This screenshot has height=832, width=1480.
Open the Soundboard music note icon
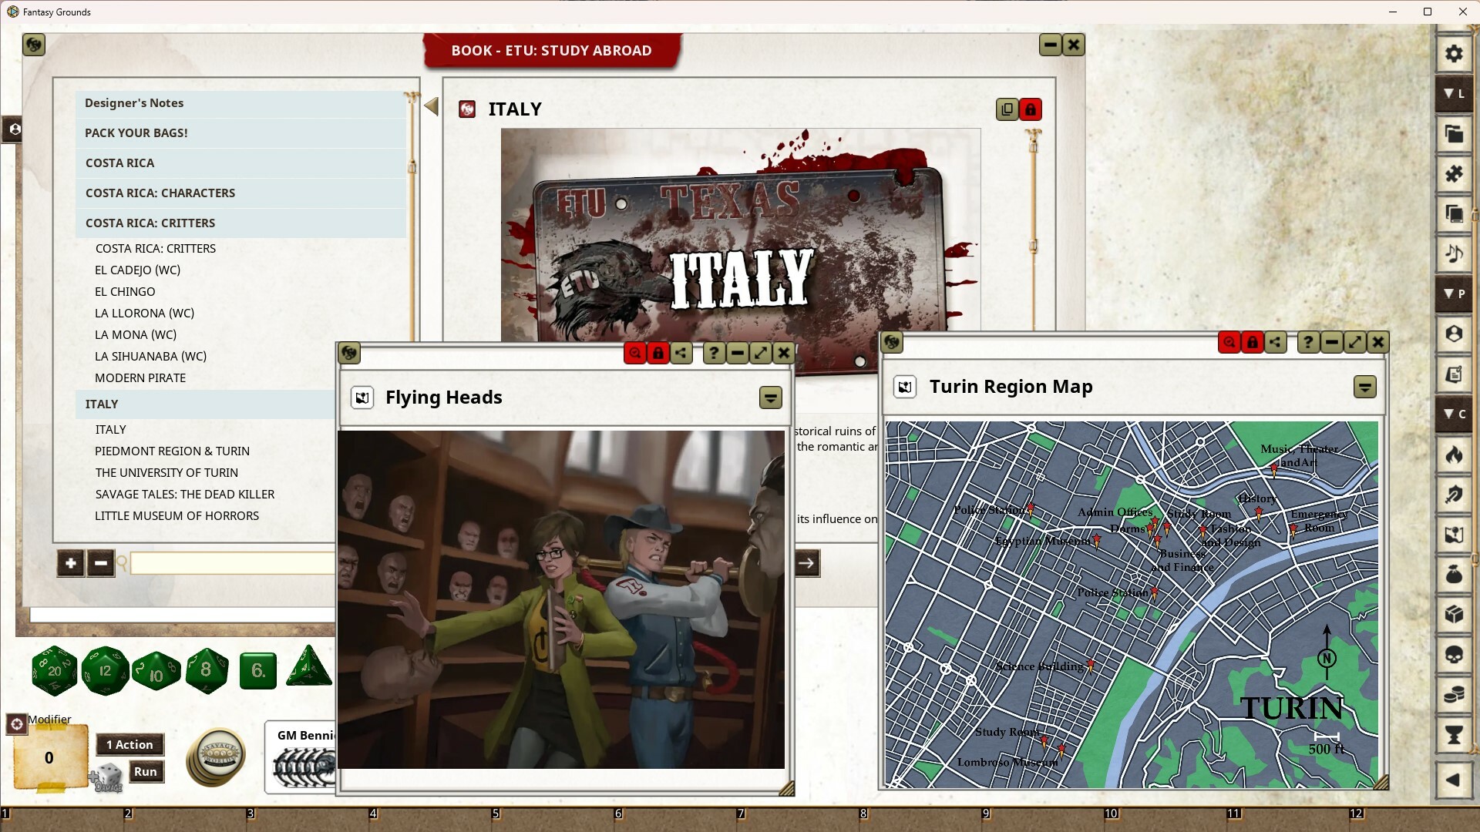point(1454,252)
